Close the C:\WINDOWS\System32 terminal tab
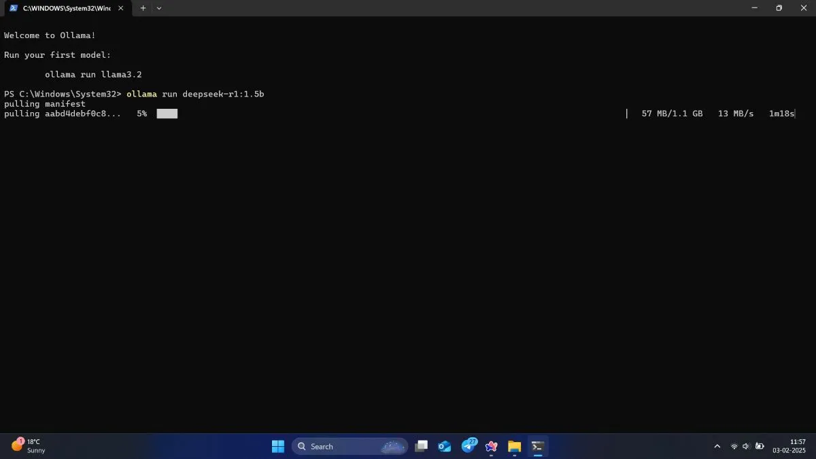Image resolution: width=816 pixels, height=459 pixels. point(120,8)
